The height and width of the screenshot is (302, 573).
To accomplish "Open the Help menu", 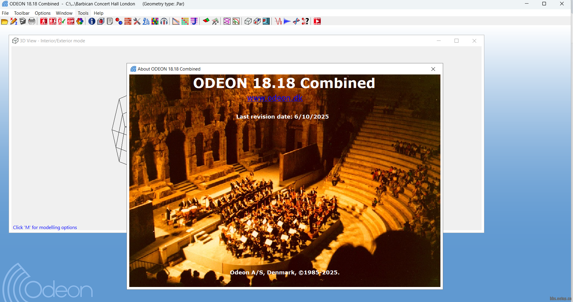I will point(98,13).
